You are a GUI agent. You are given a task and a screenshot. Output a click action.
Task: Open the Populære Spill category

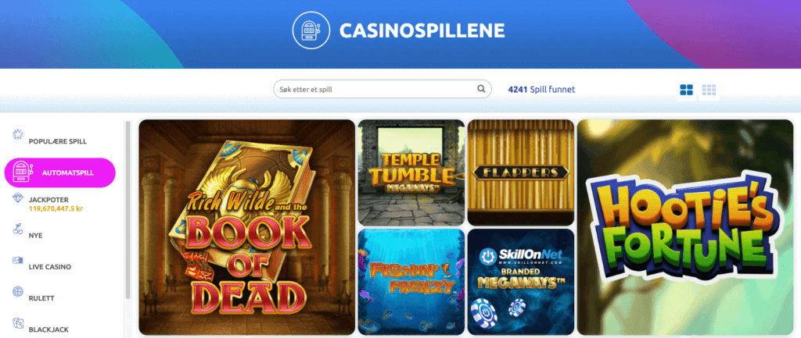(x=58, y=141)
